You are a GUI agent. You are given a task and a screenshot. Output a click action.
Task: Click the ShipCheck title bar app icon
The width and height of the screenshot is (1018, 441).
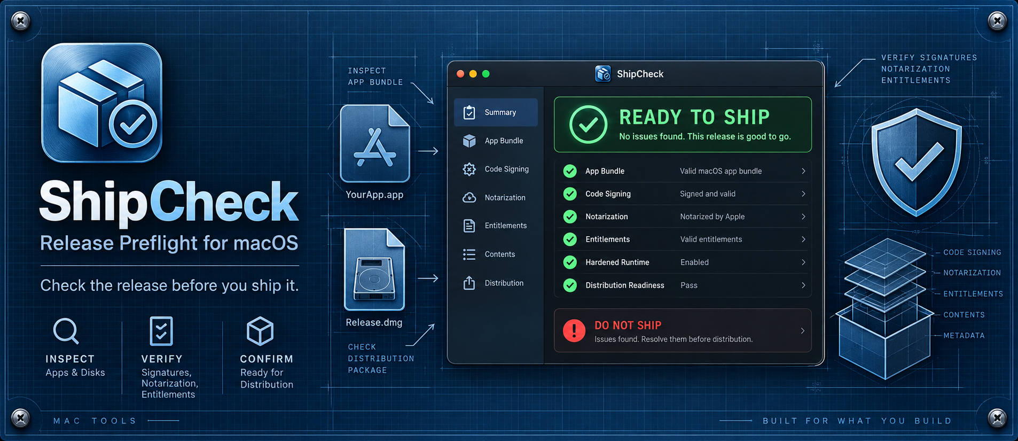(603, 74)
